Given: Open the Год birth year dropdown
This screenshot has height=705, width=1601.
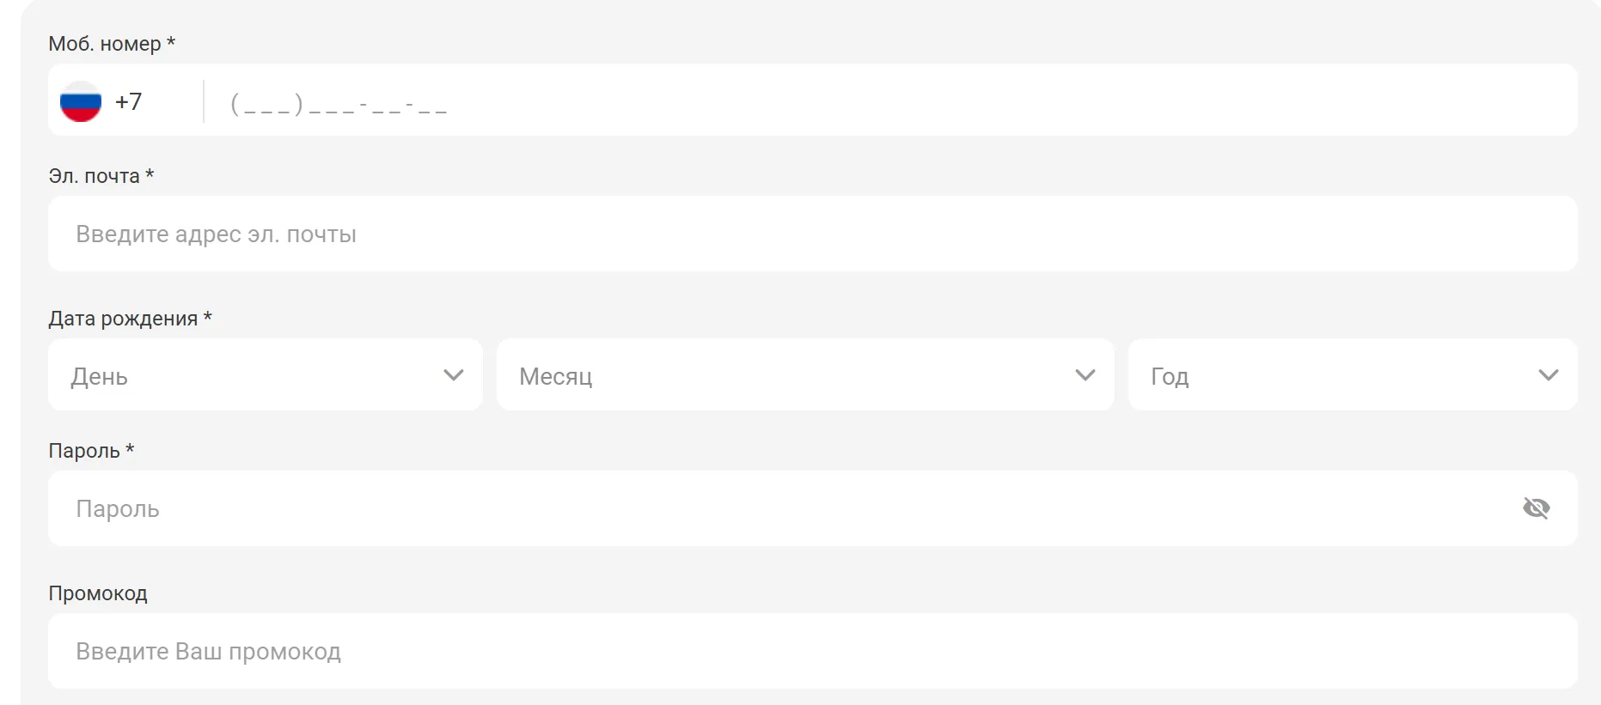Looking at the screenshot, I should click(x=1341, y=375).
